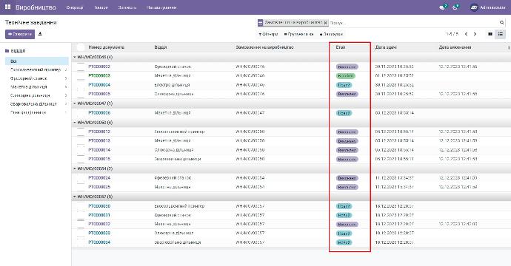The width and height of the screenshot is (511, 266).
Task: Open the Операції menu
Action: click(75, 7)
